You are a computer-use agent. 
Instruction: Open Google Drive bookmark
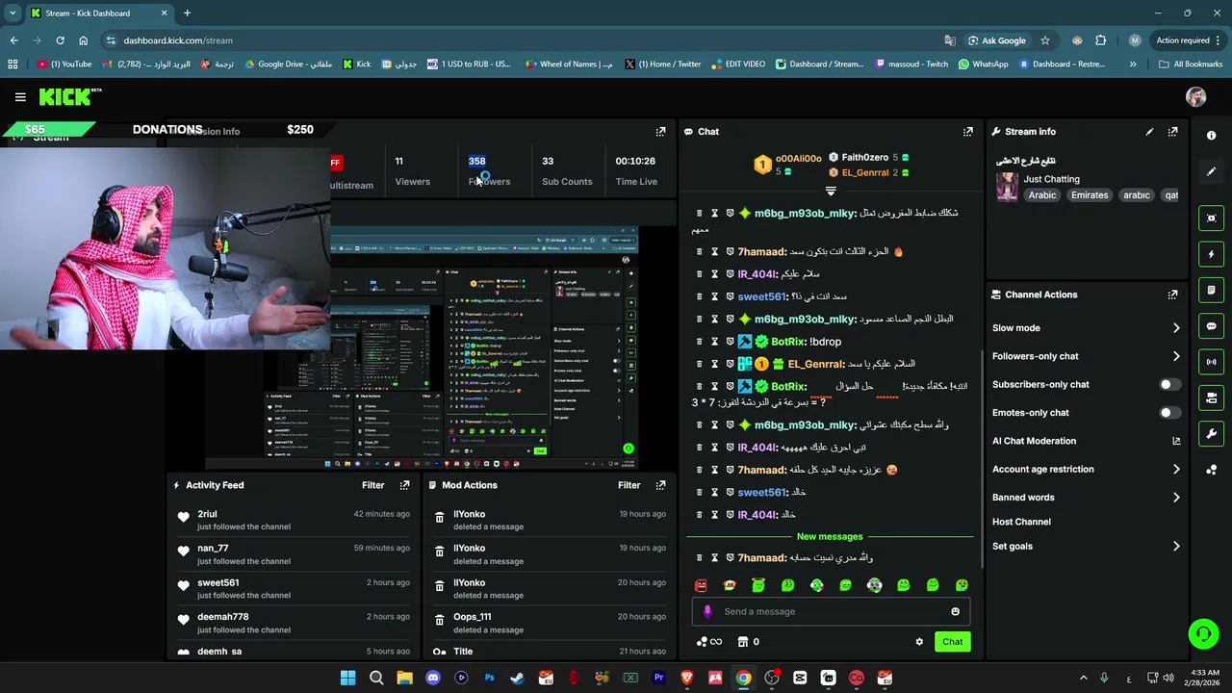(289, 64)
